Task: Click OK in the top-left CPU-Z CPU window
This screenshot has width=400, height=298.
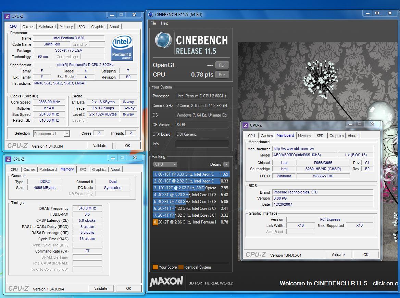Action: coord(127,146)
